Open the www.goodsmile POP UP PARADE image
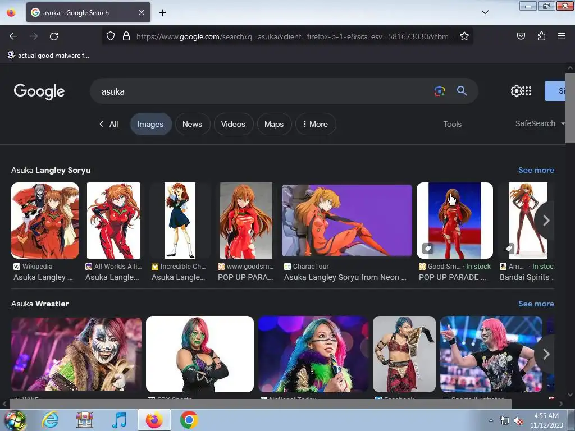 click(246, 221)
